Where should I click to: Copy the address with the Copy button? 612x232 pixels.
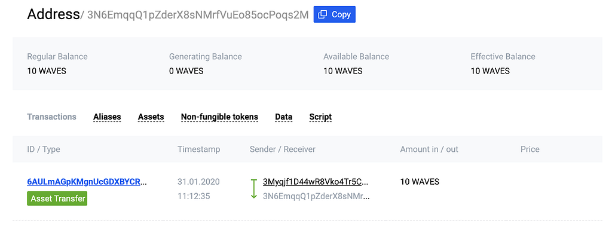click(335, 14)
